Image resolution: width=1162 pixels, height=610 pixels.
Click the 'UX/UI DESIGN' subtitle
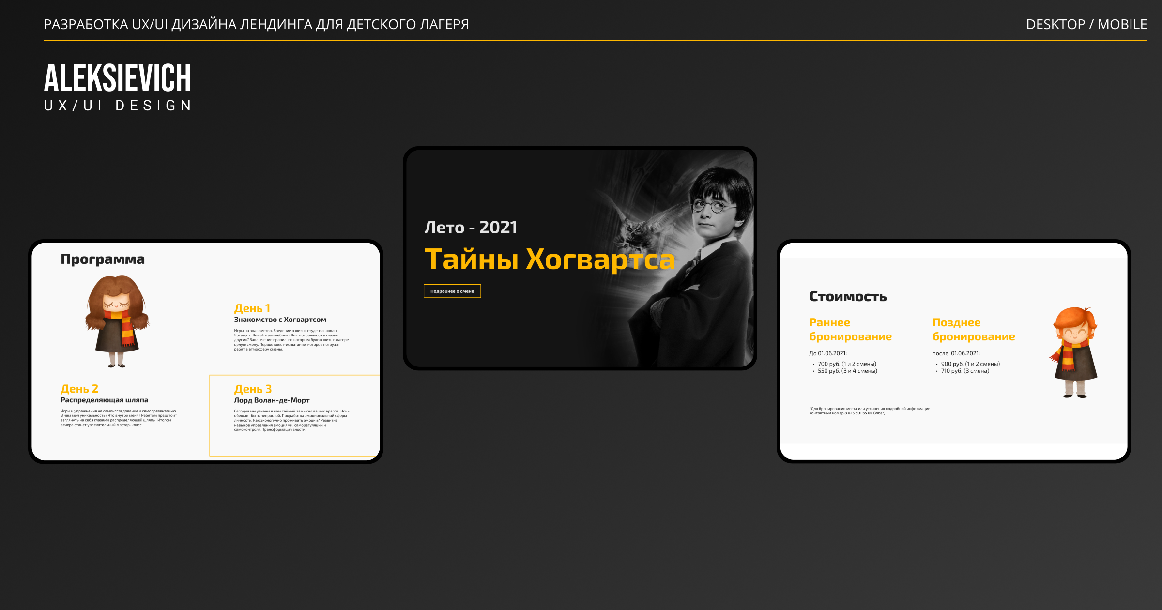(118, 106)
